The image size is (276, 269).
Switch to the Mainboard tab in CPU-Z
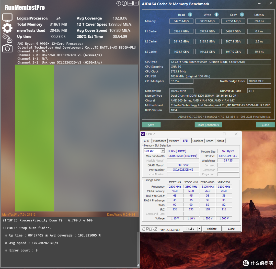coord(159,141)
